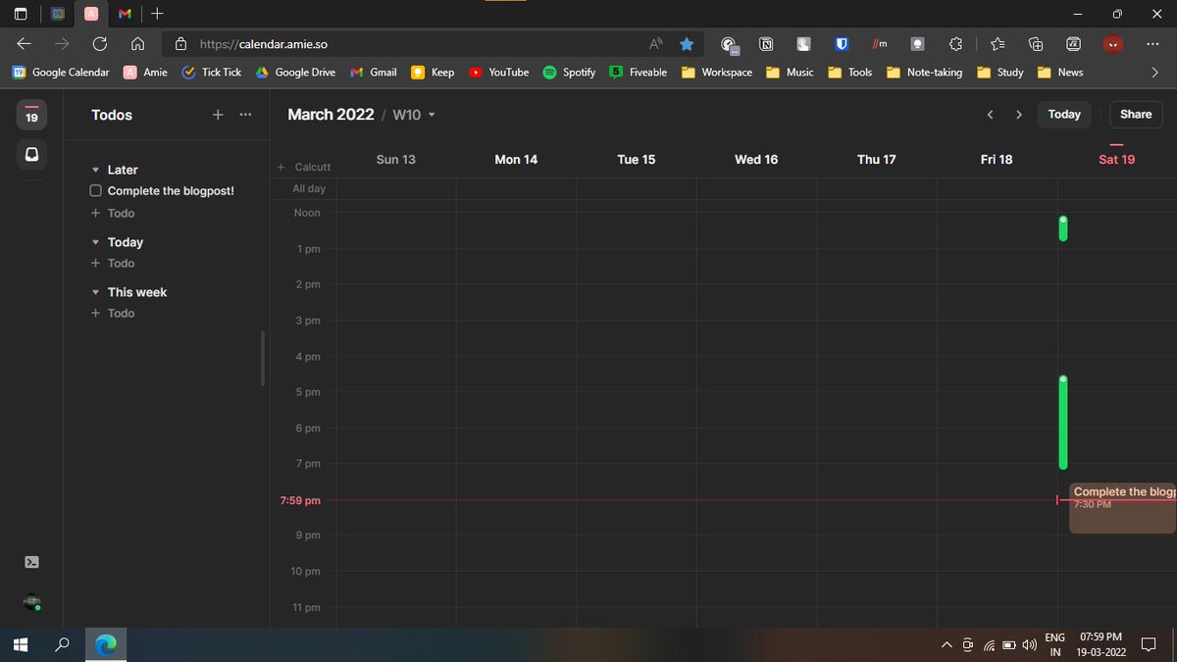Open the taskbar clock showing 07:59 PM
This screenshot has height=662, width=1177.
click(1100, 644)
